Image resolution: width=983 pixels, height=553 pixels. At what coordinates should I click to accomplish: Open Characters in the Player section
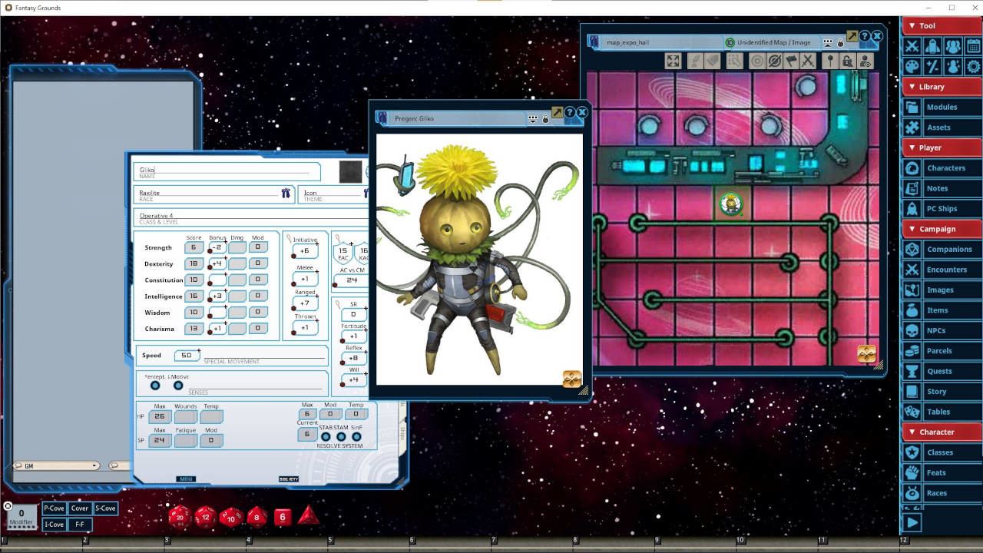pos(942,168)
